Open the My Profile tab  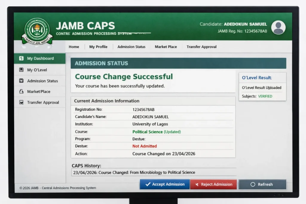click(x=98, y=47)
